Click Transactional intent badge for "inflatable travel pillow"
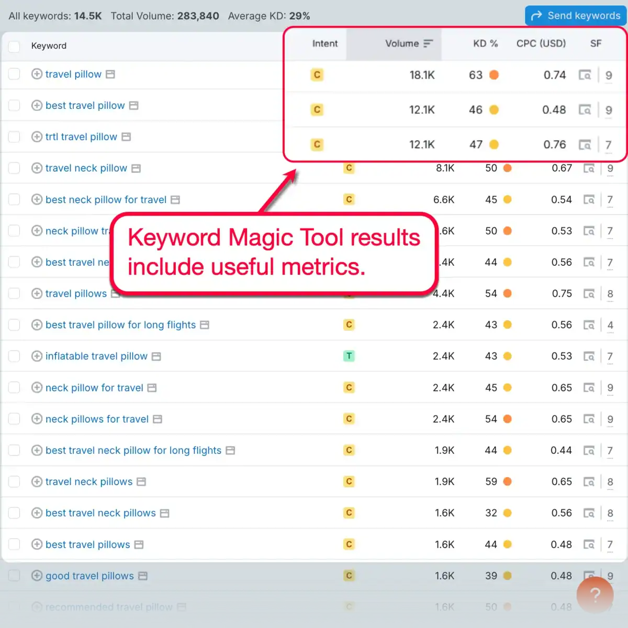This screenshot has width=628, height=628. pyautogui.click(x=349, y=356)
